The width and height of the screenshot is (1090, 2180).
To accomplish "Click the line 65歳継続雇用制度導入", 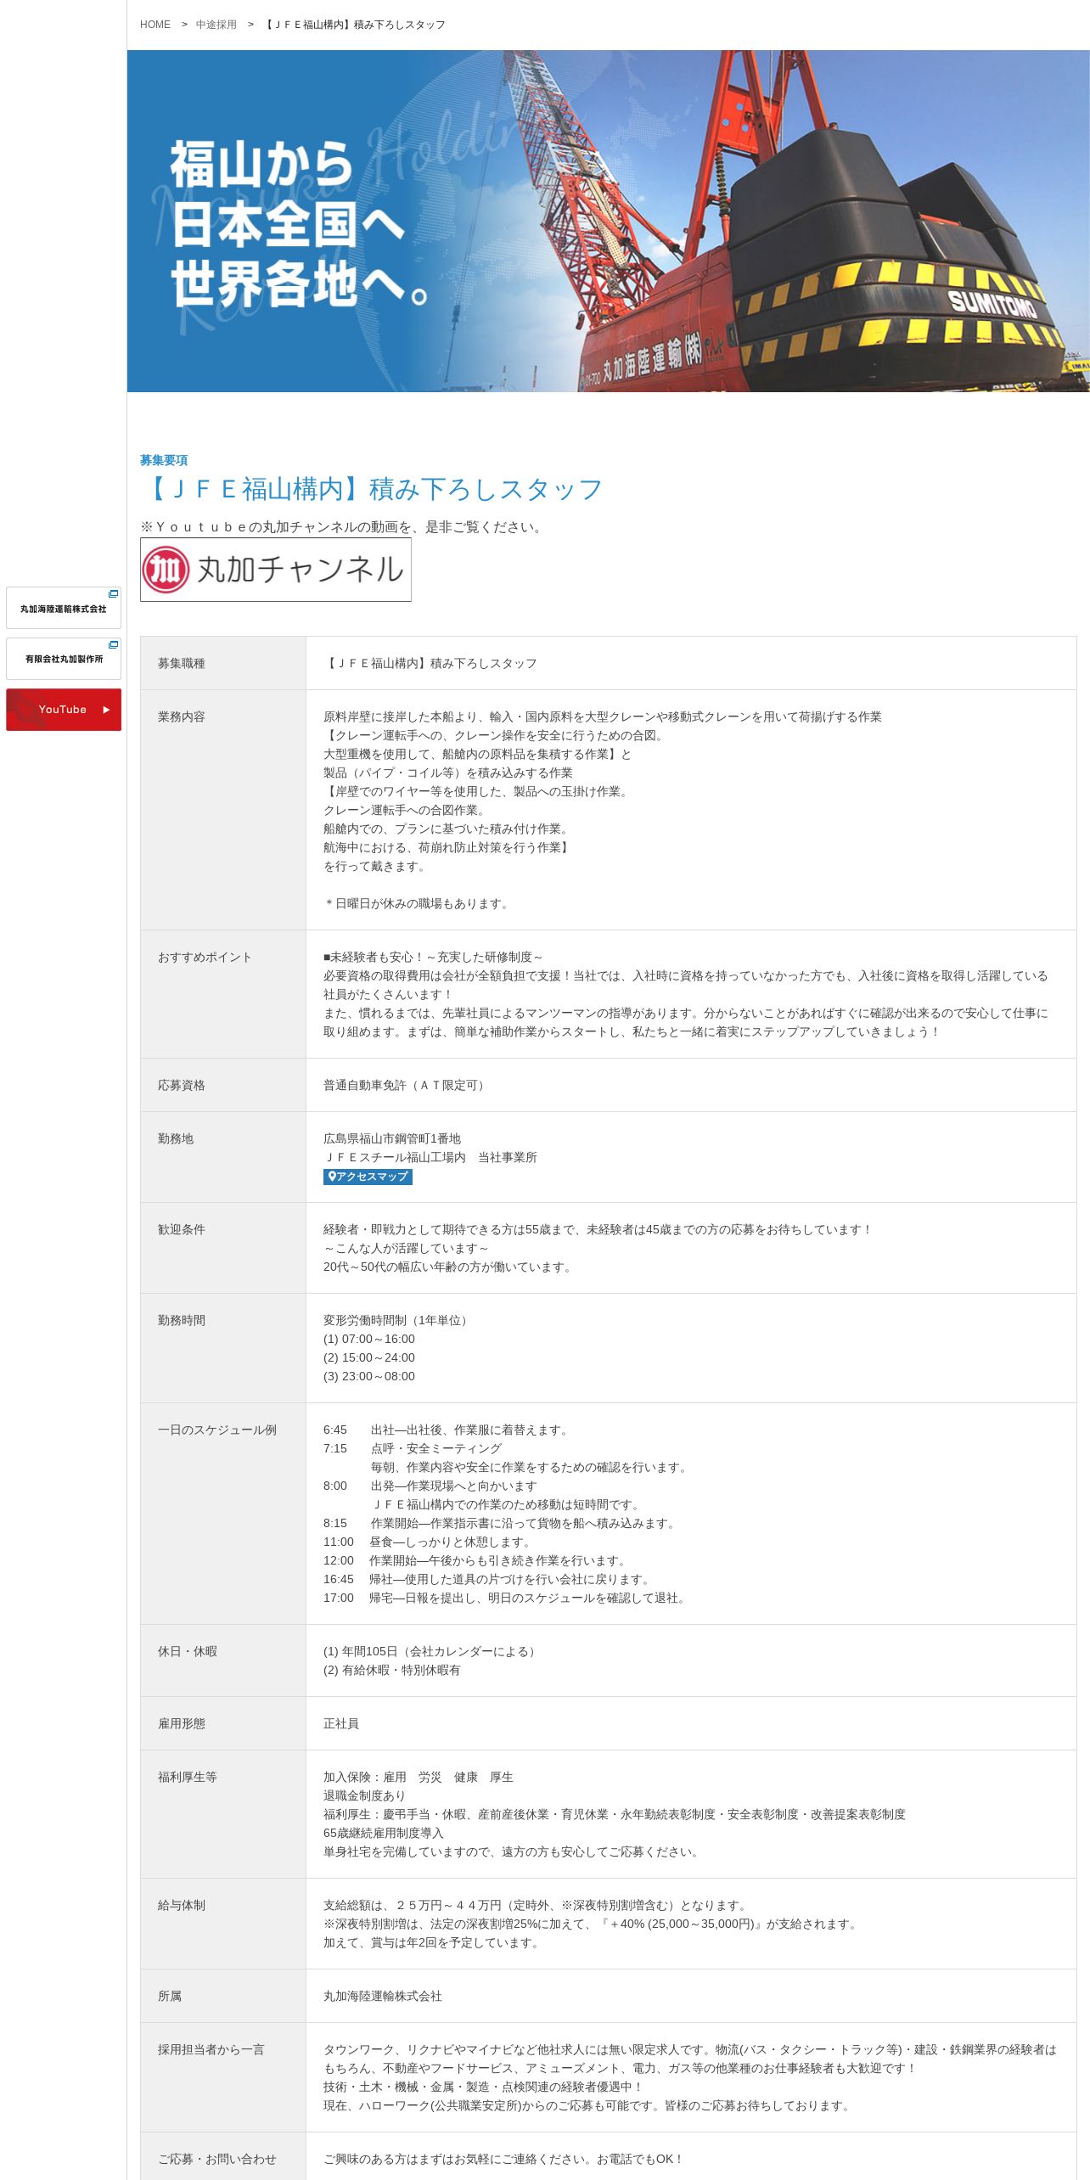I will (384, 1833).
